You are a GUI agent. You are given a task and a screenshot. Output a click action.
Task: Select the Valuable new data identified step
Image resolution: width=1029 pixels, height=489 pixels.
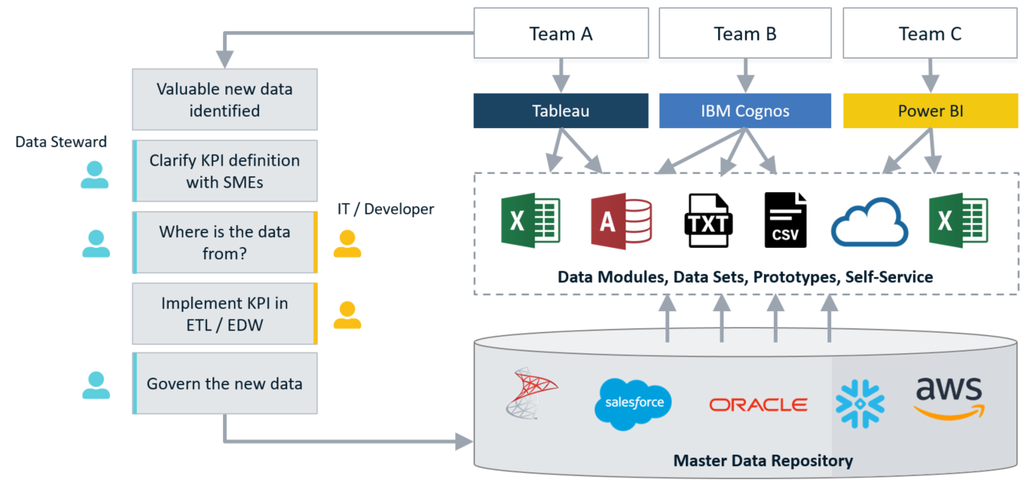click(225, 100)
